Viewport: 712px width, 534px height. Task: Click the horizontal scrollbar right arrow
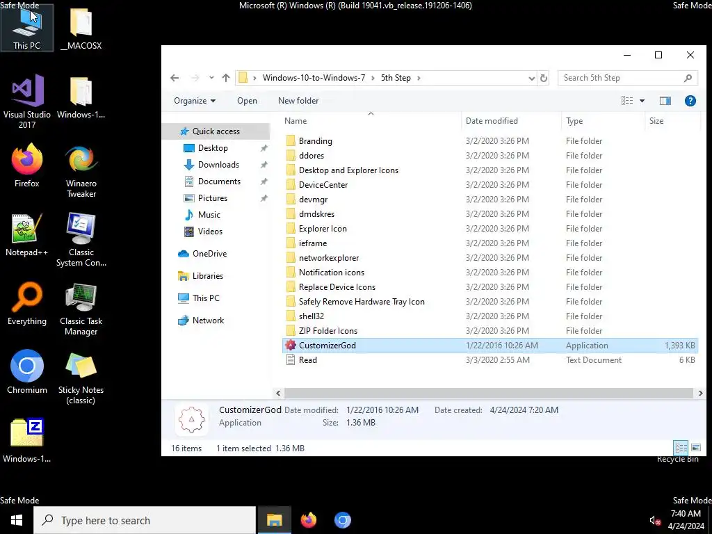click(699, 394)
